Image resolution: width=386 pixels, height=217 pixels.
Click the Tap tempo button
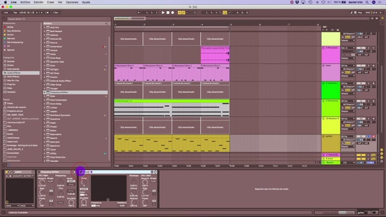[x=15, y=13]
